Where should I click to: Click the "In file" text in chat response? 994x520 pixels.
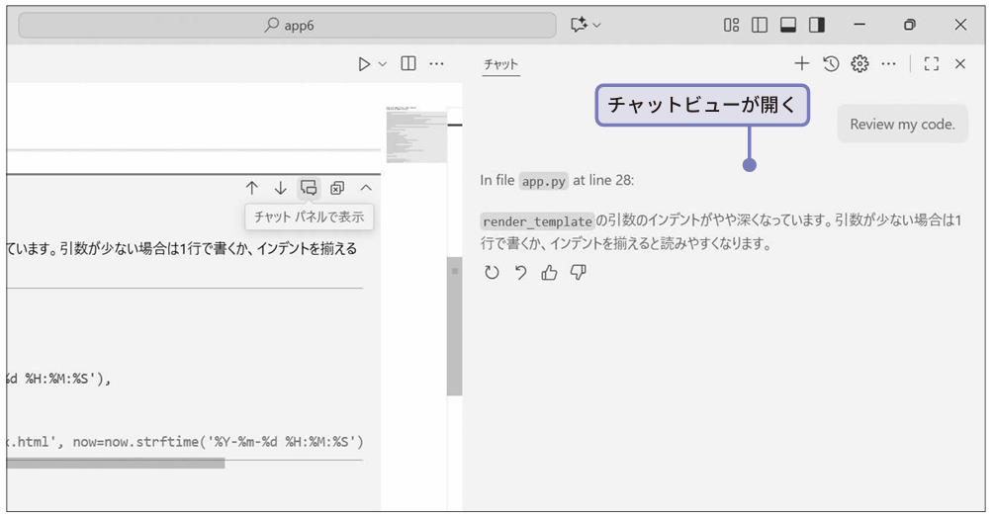pos(497,181)
